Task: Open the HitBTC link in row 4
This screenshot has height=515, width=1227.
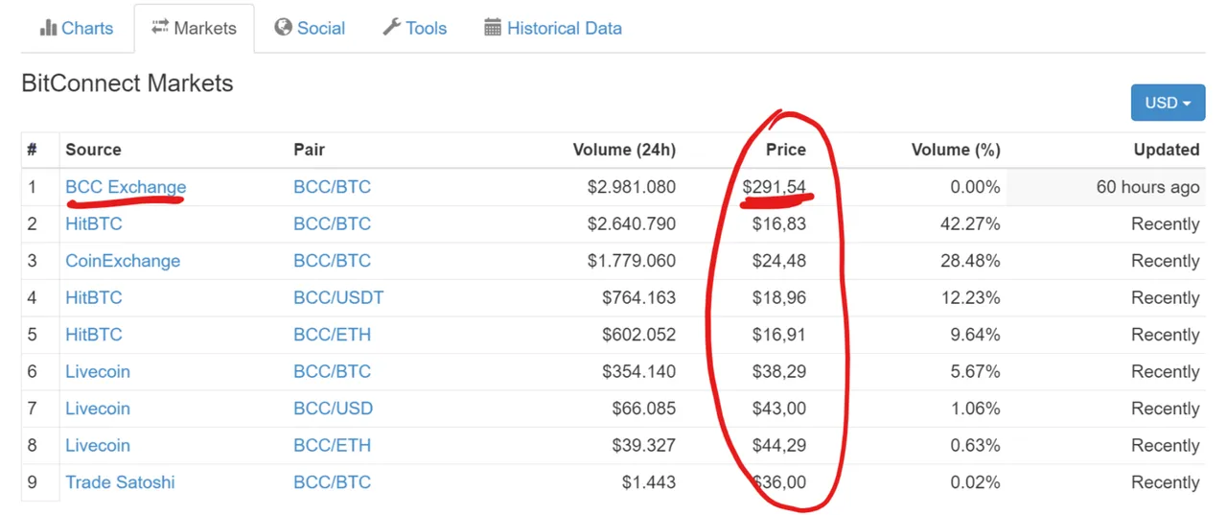Action: point(94,297)
